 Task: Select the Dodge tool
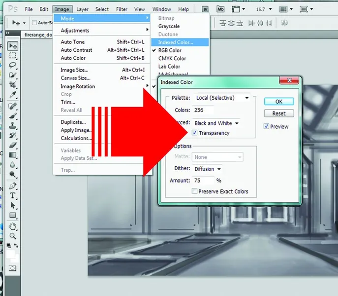click(13, 174)
